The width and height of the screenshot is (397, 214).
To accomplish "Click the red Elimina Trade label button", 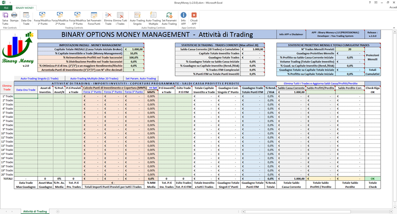I will pyautogui.click(x=7, y=88).
